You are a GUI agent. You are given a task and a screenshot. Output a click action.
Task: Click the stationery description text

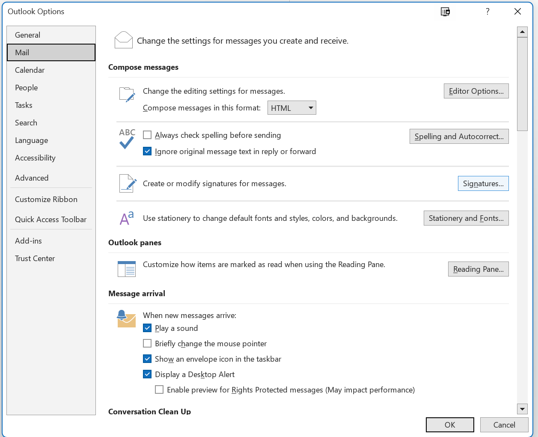pyautogui.click(x=270, y=218)
